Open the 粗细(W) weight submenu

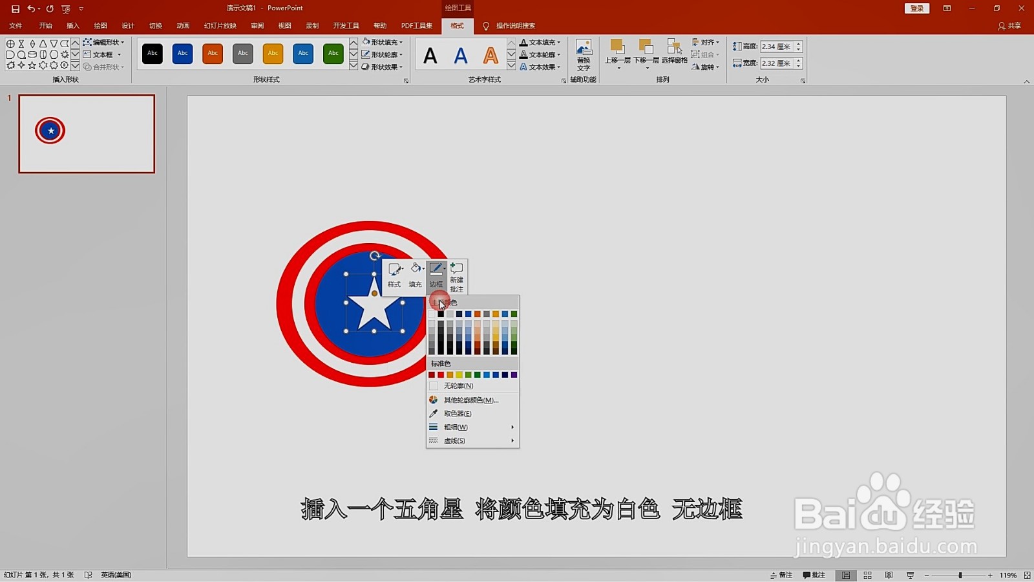[472, 427]
